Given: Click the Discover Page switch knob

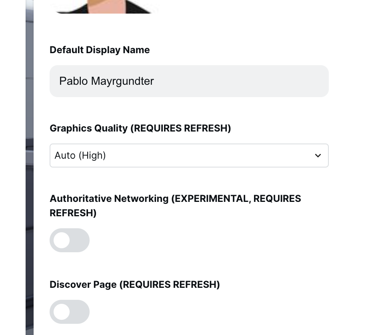Looking at the screenshot, I should (62, 312).
